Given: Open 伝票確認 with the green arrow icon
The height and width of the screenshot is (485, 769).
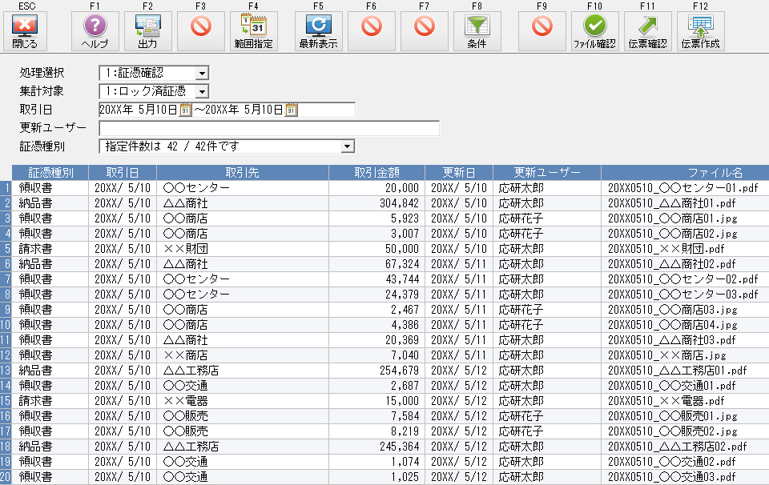Looking at the screenshot, I should click(648, 30).
